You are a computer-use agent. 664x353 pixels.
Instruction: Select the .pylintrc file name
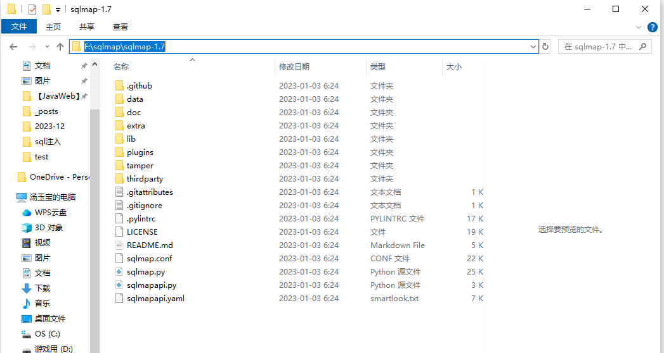click(141, 219)
